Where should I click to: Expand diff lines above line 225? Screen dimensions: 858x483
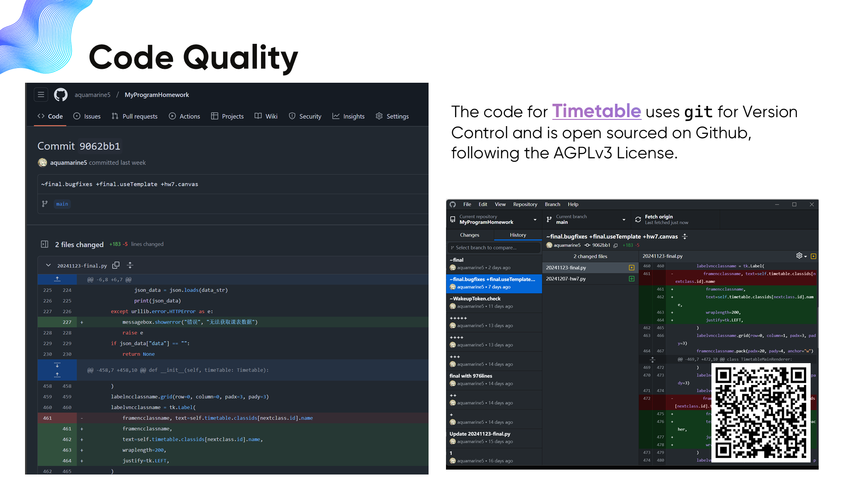[57, 279]
